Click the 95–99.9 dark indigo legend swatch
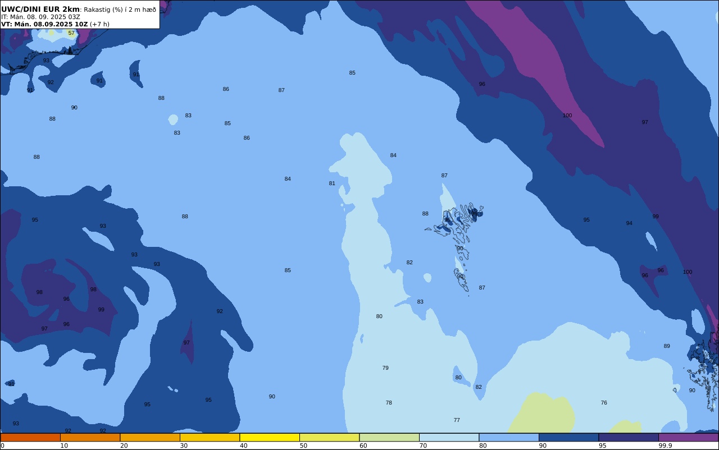This screenshot has height=450, width=719. click(629, 437)
